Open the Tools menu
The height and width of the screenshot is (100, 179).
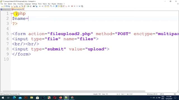(x=40, y=4)
